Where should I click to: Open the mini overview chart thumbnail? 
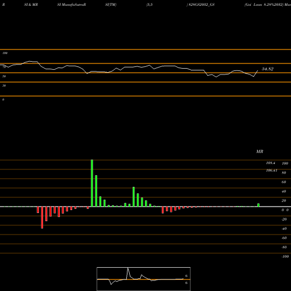point(144,279)
